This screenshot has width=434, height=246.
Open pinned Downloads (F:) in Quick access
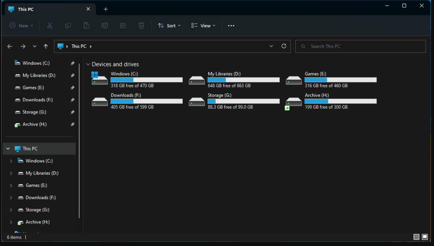coord(38,100)
